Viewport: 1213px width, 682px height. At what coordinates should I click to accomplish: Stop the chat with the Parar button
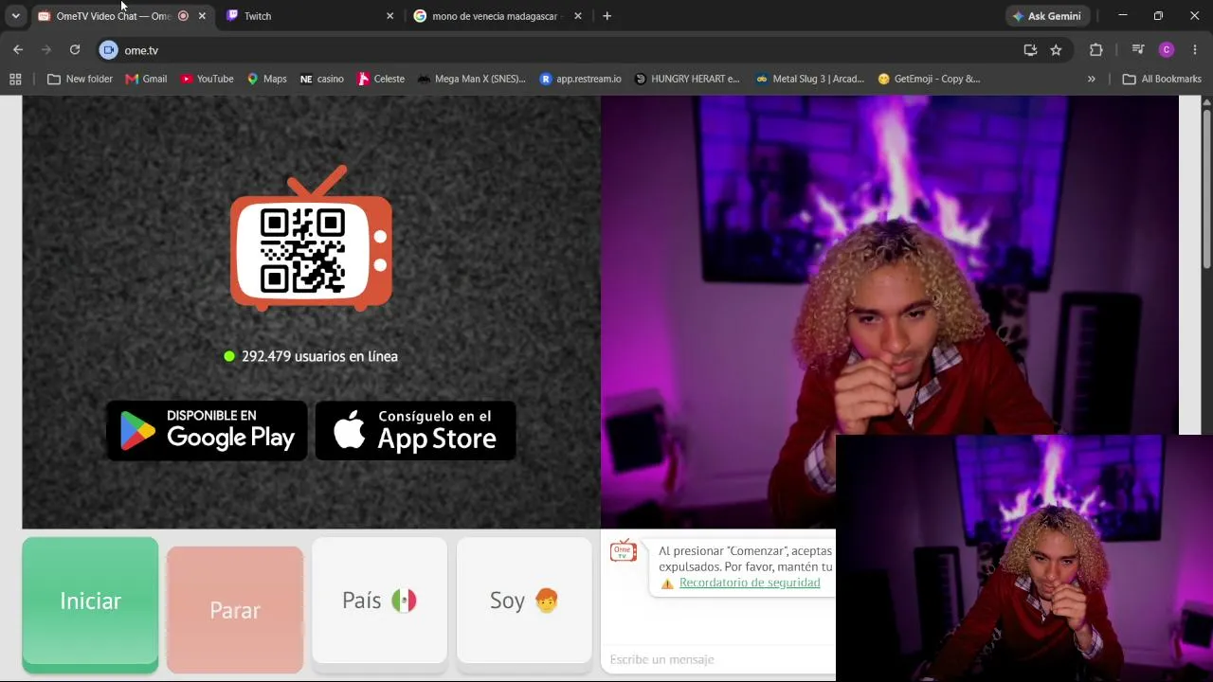235,609
